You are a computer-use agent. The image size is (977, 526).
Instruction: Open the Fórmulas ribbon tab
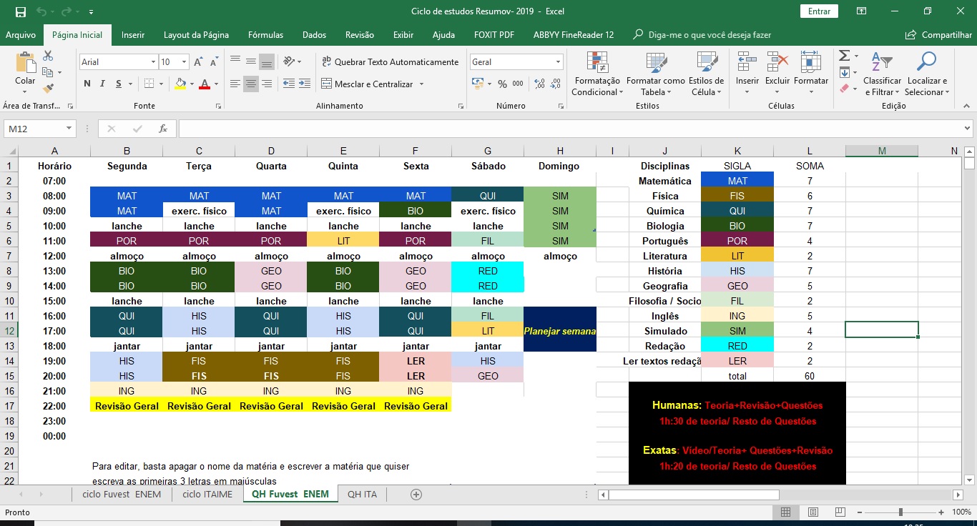[265, 35]
